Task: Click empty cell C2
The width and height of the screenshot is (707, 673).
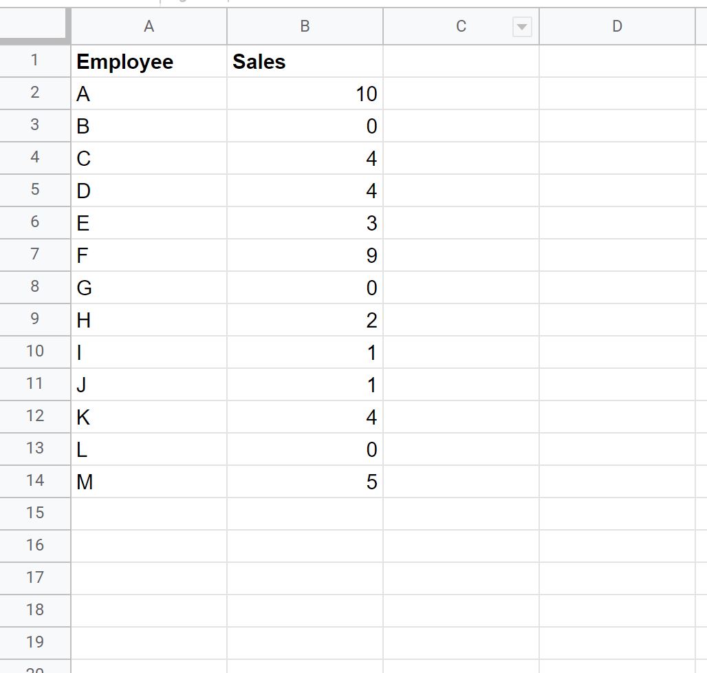Action: (x=461, y=94)
